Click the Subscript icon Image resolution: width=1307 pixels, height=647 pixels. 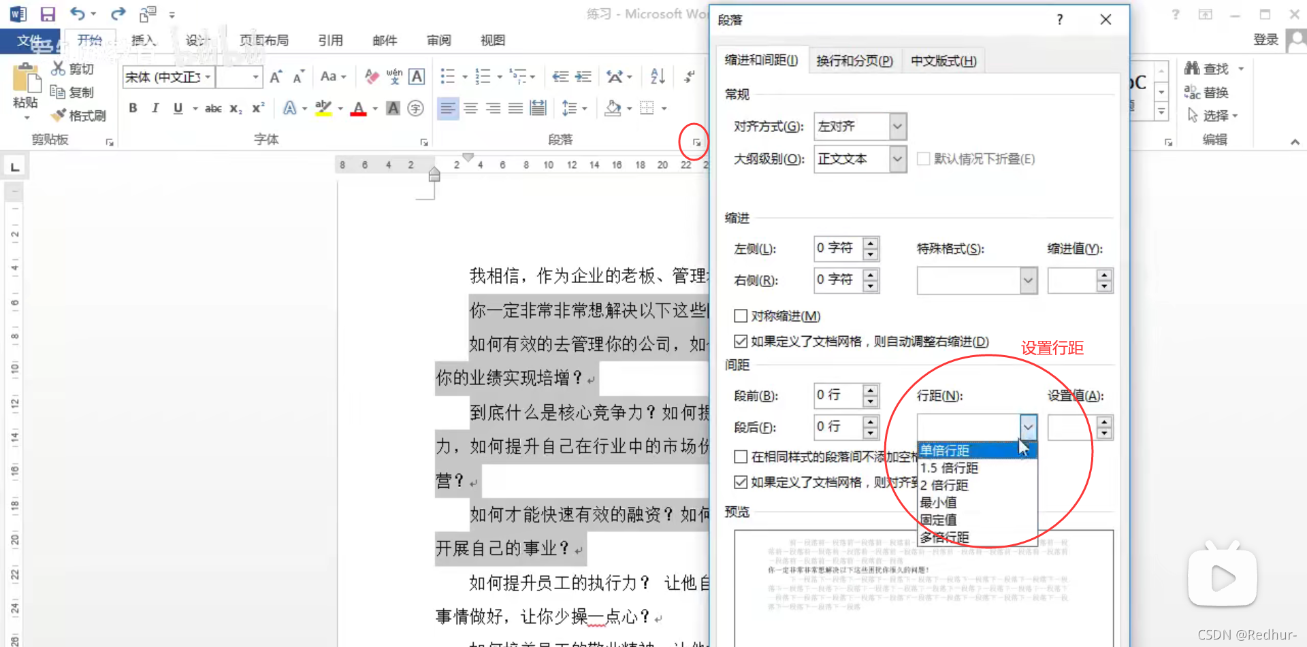(234, 107)
